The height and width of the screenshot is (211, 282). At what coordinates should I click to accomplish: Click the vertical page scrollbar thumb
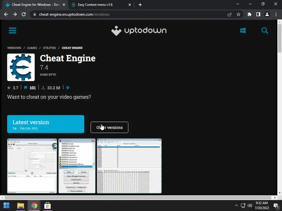tap(280, 38)
